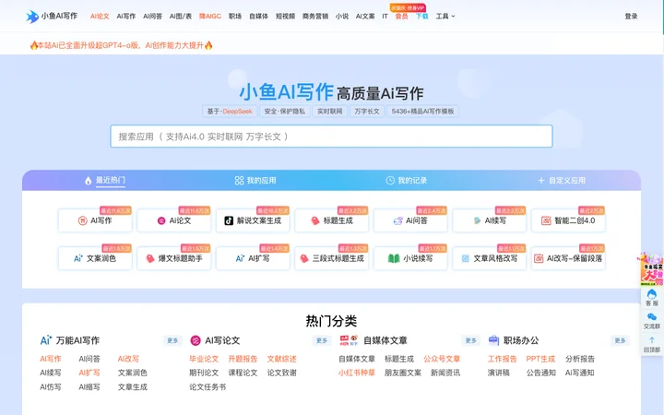Viewport: 664px width, 415px height.
Task: Open 解说文案生成 TikTok icon app
Action: pyautogui.click(x=253, y=220)
